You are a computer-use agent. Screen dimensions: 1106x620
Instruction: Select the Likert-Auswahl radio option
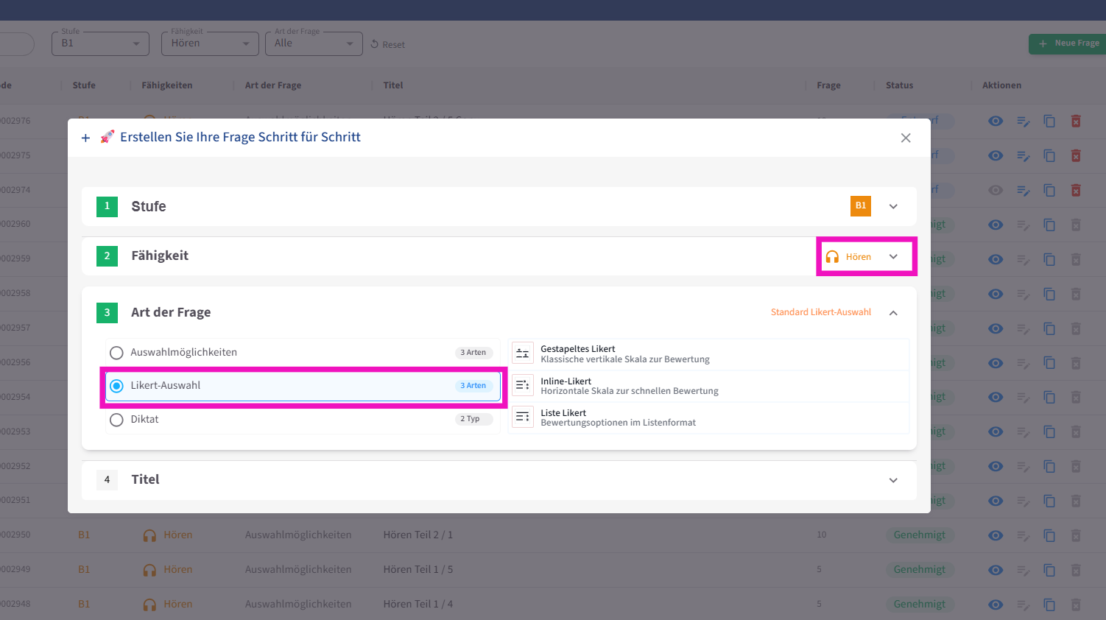click(116, 386)
